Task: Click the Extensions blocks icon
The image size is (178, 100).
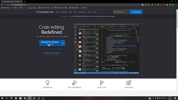Action: coord(129,83)
